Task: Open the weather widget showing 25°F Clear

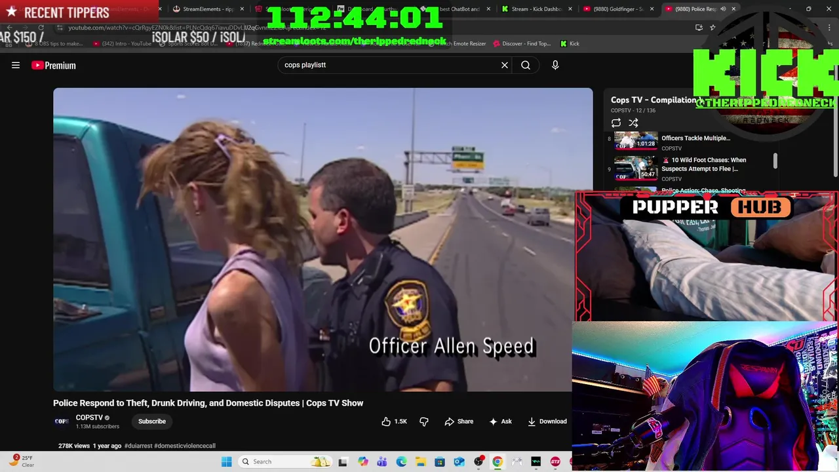Action: point(21,462)
